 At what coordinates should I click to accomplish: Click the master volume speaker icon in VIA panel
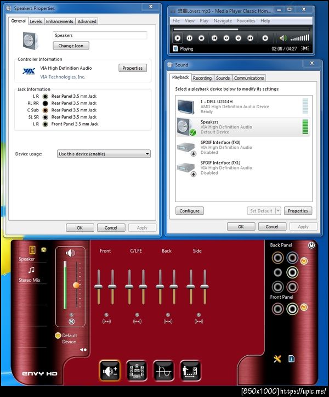click(x=70, y=253)
